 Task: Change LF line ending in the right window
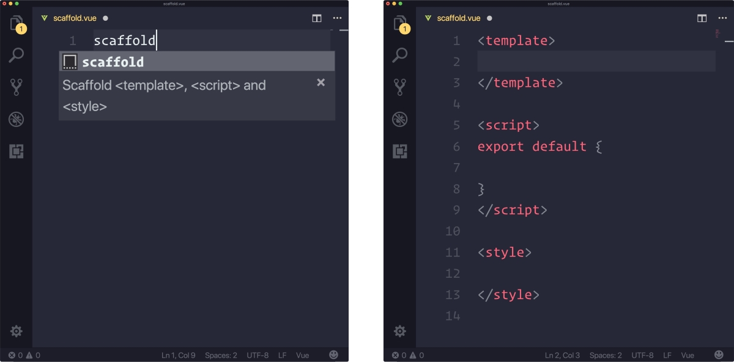click(667, 355)
